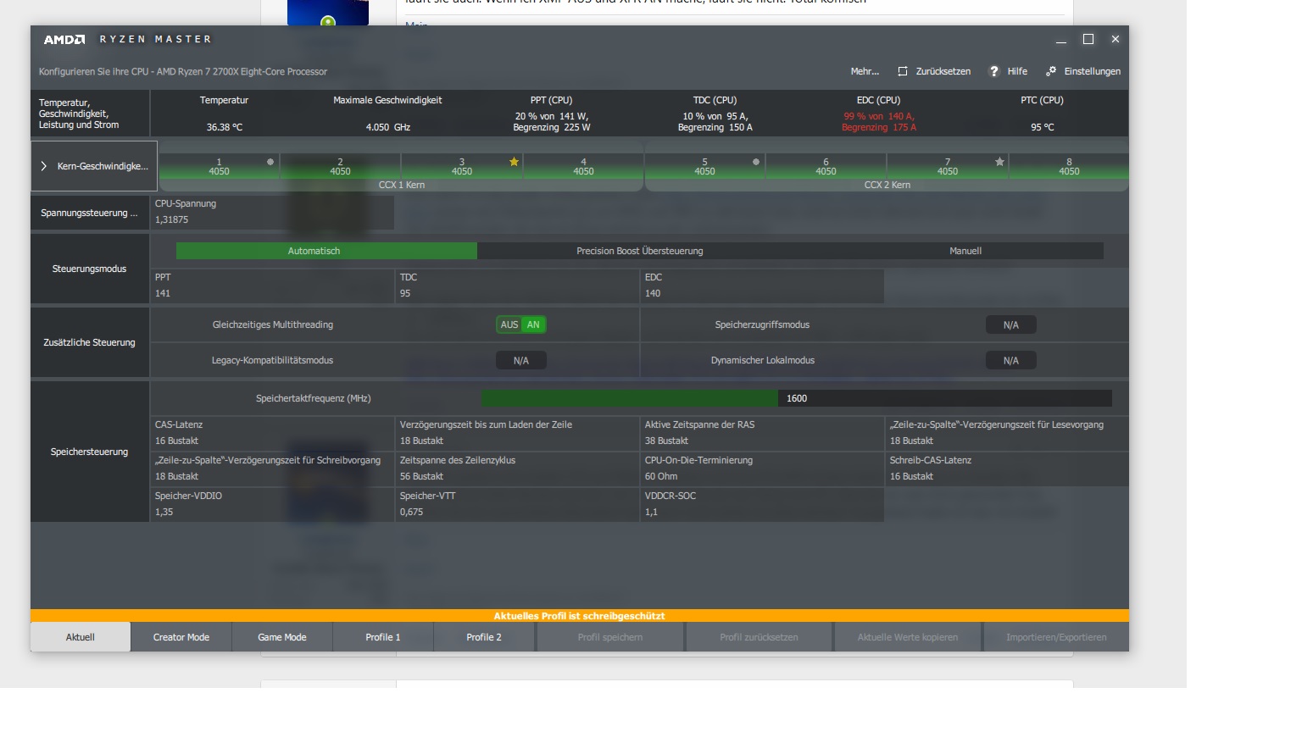
Task: Click the gold star on core 3
Action: (x=514, y=162)
